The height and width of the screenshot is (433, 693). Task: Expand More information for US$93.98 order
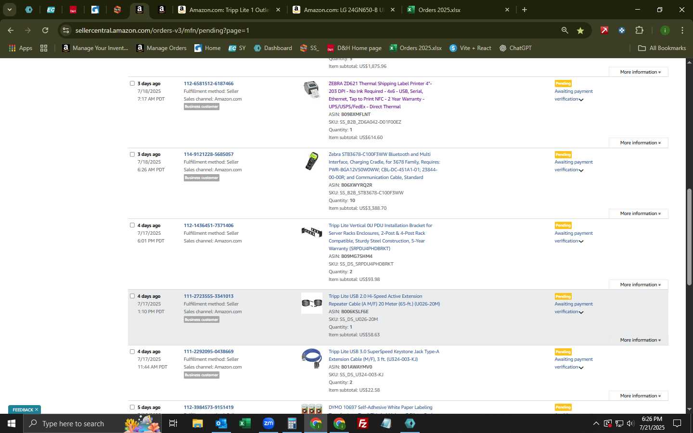click(639, 285)
